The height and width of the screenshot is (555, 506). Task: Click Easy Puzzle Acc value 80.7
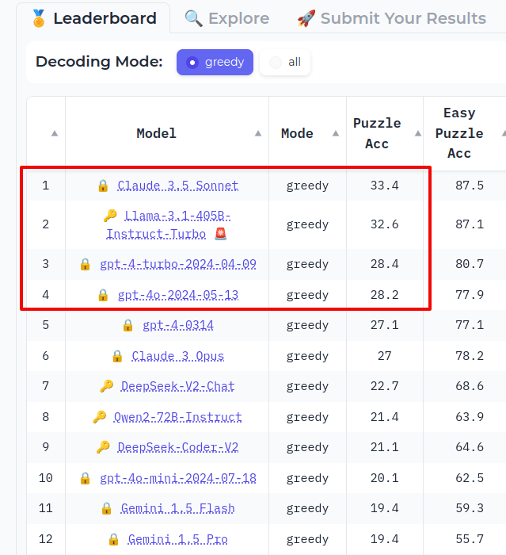tap(470, 264)
